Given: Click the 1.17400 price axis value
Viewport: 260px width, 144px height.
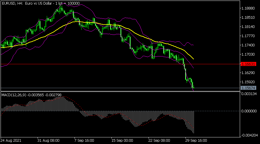Looking at the screenshot, I should click(x=248, y=45).
